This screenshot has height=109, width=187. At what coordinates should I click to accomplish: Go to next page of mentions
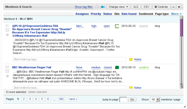(x=73, y=99)
